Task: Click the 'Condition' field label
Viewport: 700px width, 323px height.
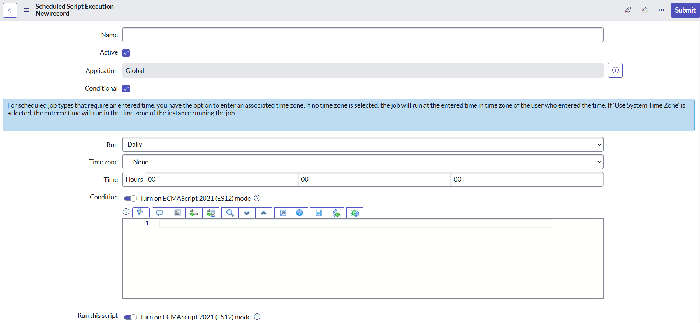Action: pos(104,197)
